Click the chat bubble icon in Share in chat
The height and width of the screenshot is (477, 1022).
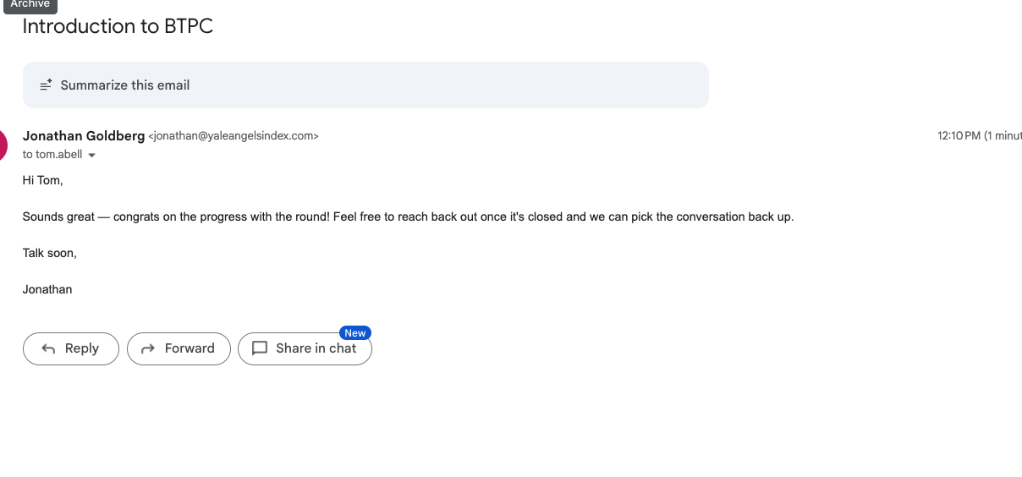260,348
